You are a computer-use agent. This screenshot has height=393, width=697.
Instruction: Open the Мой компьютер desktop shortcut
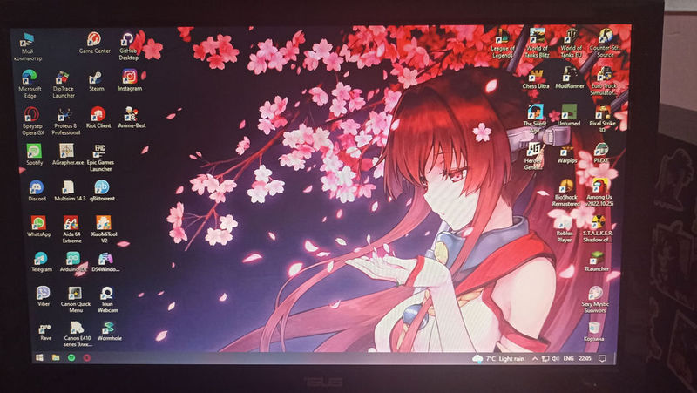[28, 46]
